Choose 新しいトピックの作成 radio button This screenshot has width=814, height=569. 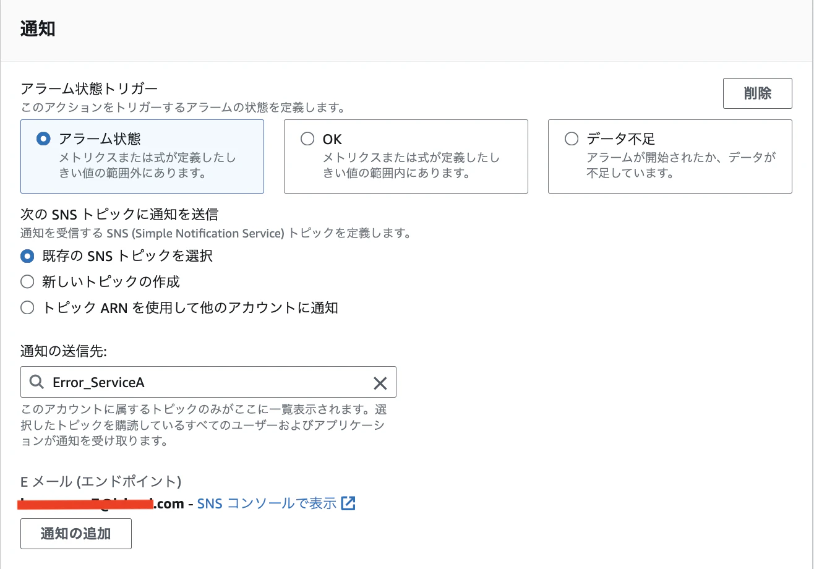pyautogui.click(x=27, y=282)
